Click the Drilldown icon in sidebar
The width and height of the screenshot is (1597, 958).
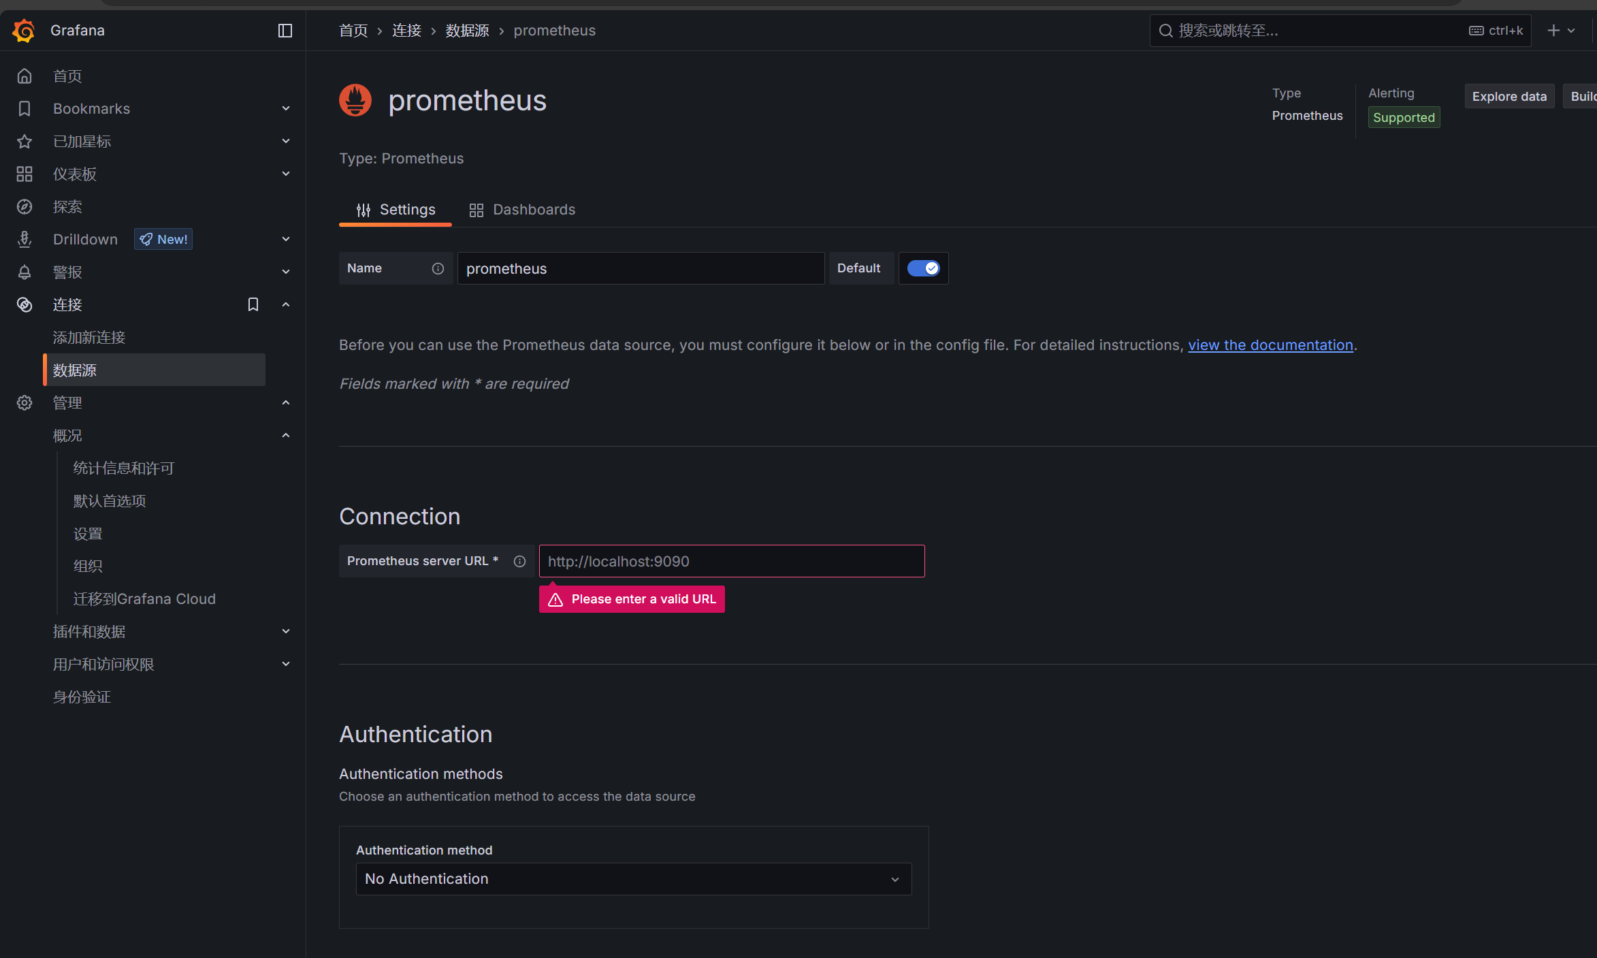coord(25,240)
